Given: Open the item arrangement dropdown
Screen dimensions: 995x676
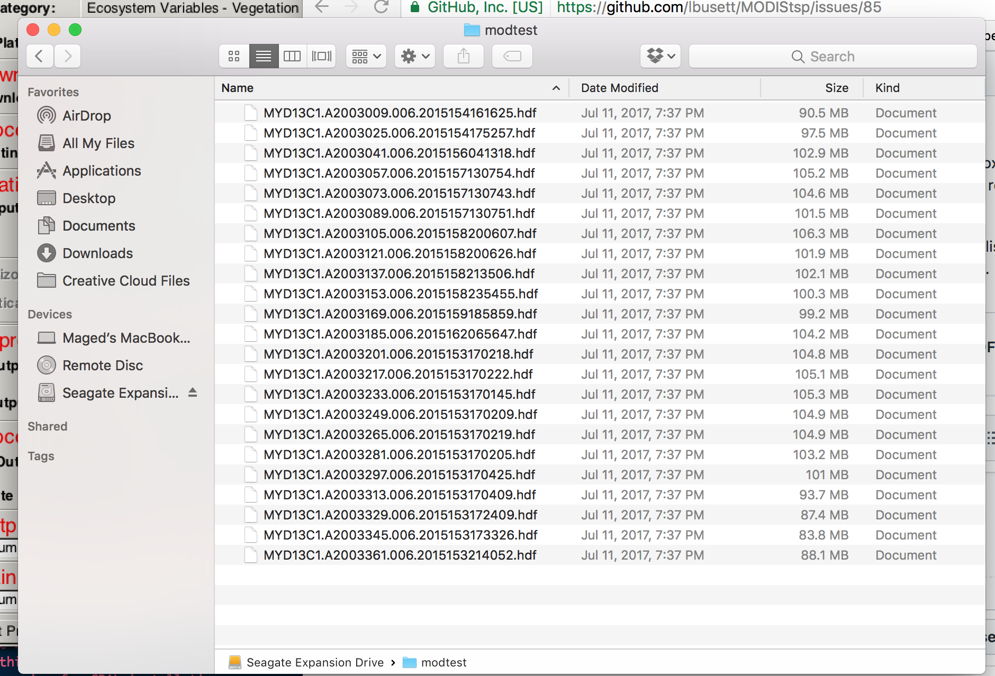Looking at the screenshot, I should point(366,56).
